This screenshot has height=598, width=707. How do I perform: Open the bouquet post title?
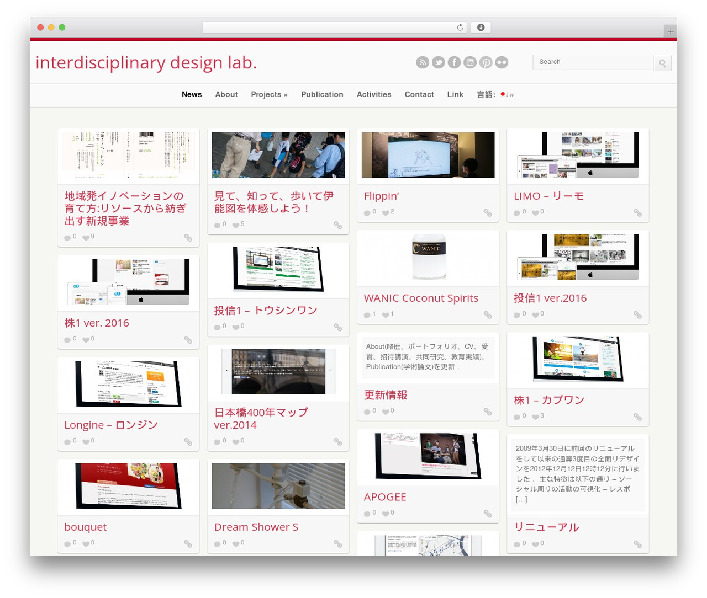86,527
